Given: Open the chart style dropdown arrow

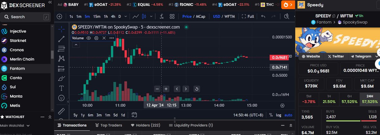Looking at the screenshot, I should click(152, 16).
